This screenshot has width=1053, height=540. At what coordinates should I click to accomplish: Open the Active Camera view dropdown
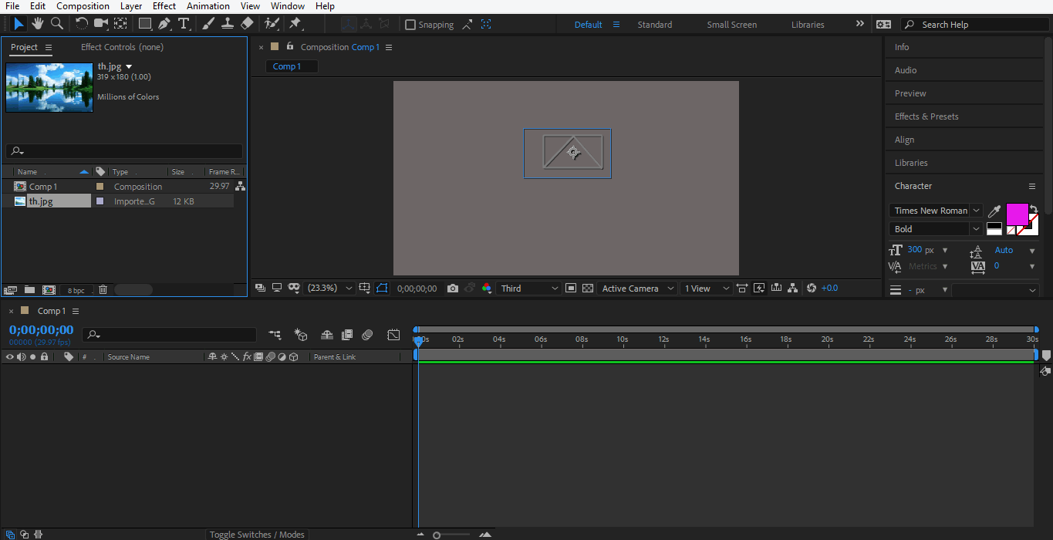[x=637, y=289]
